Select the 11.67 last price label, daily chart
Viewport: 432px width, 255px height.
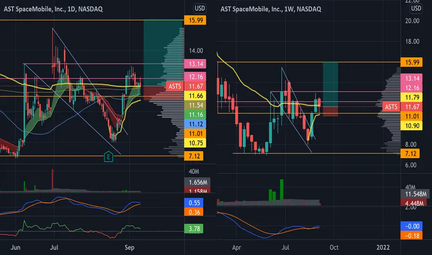click(x=195, y=86)
